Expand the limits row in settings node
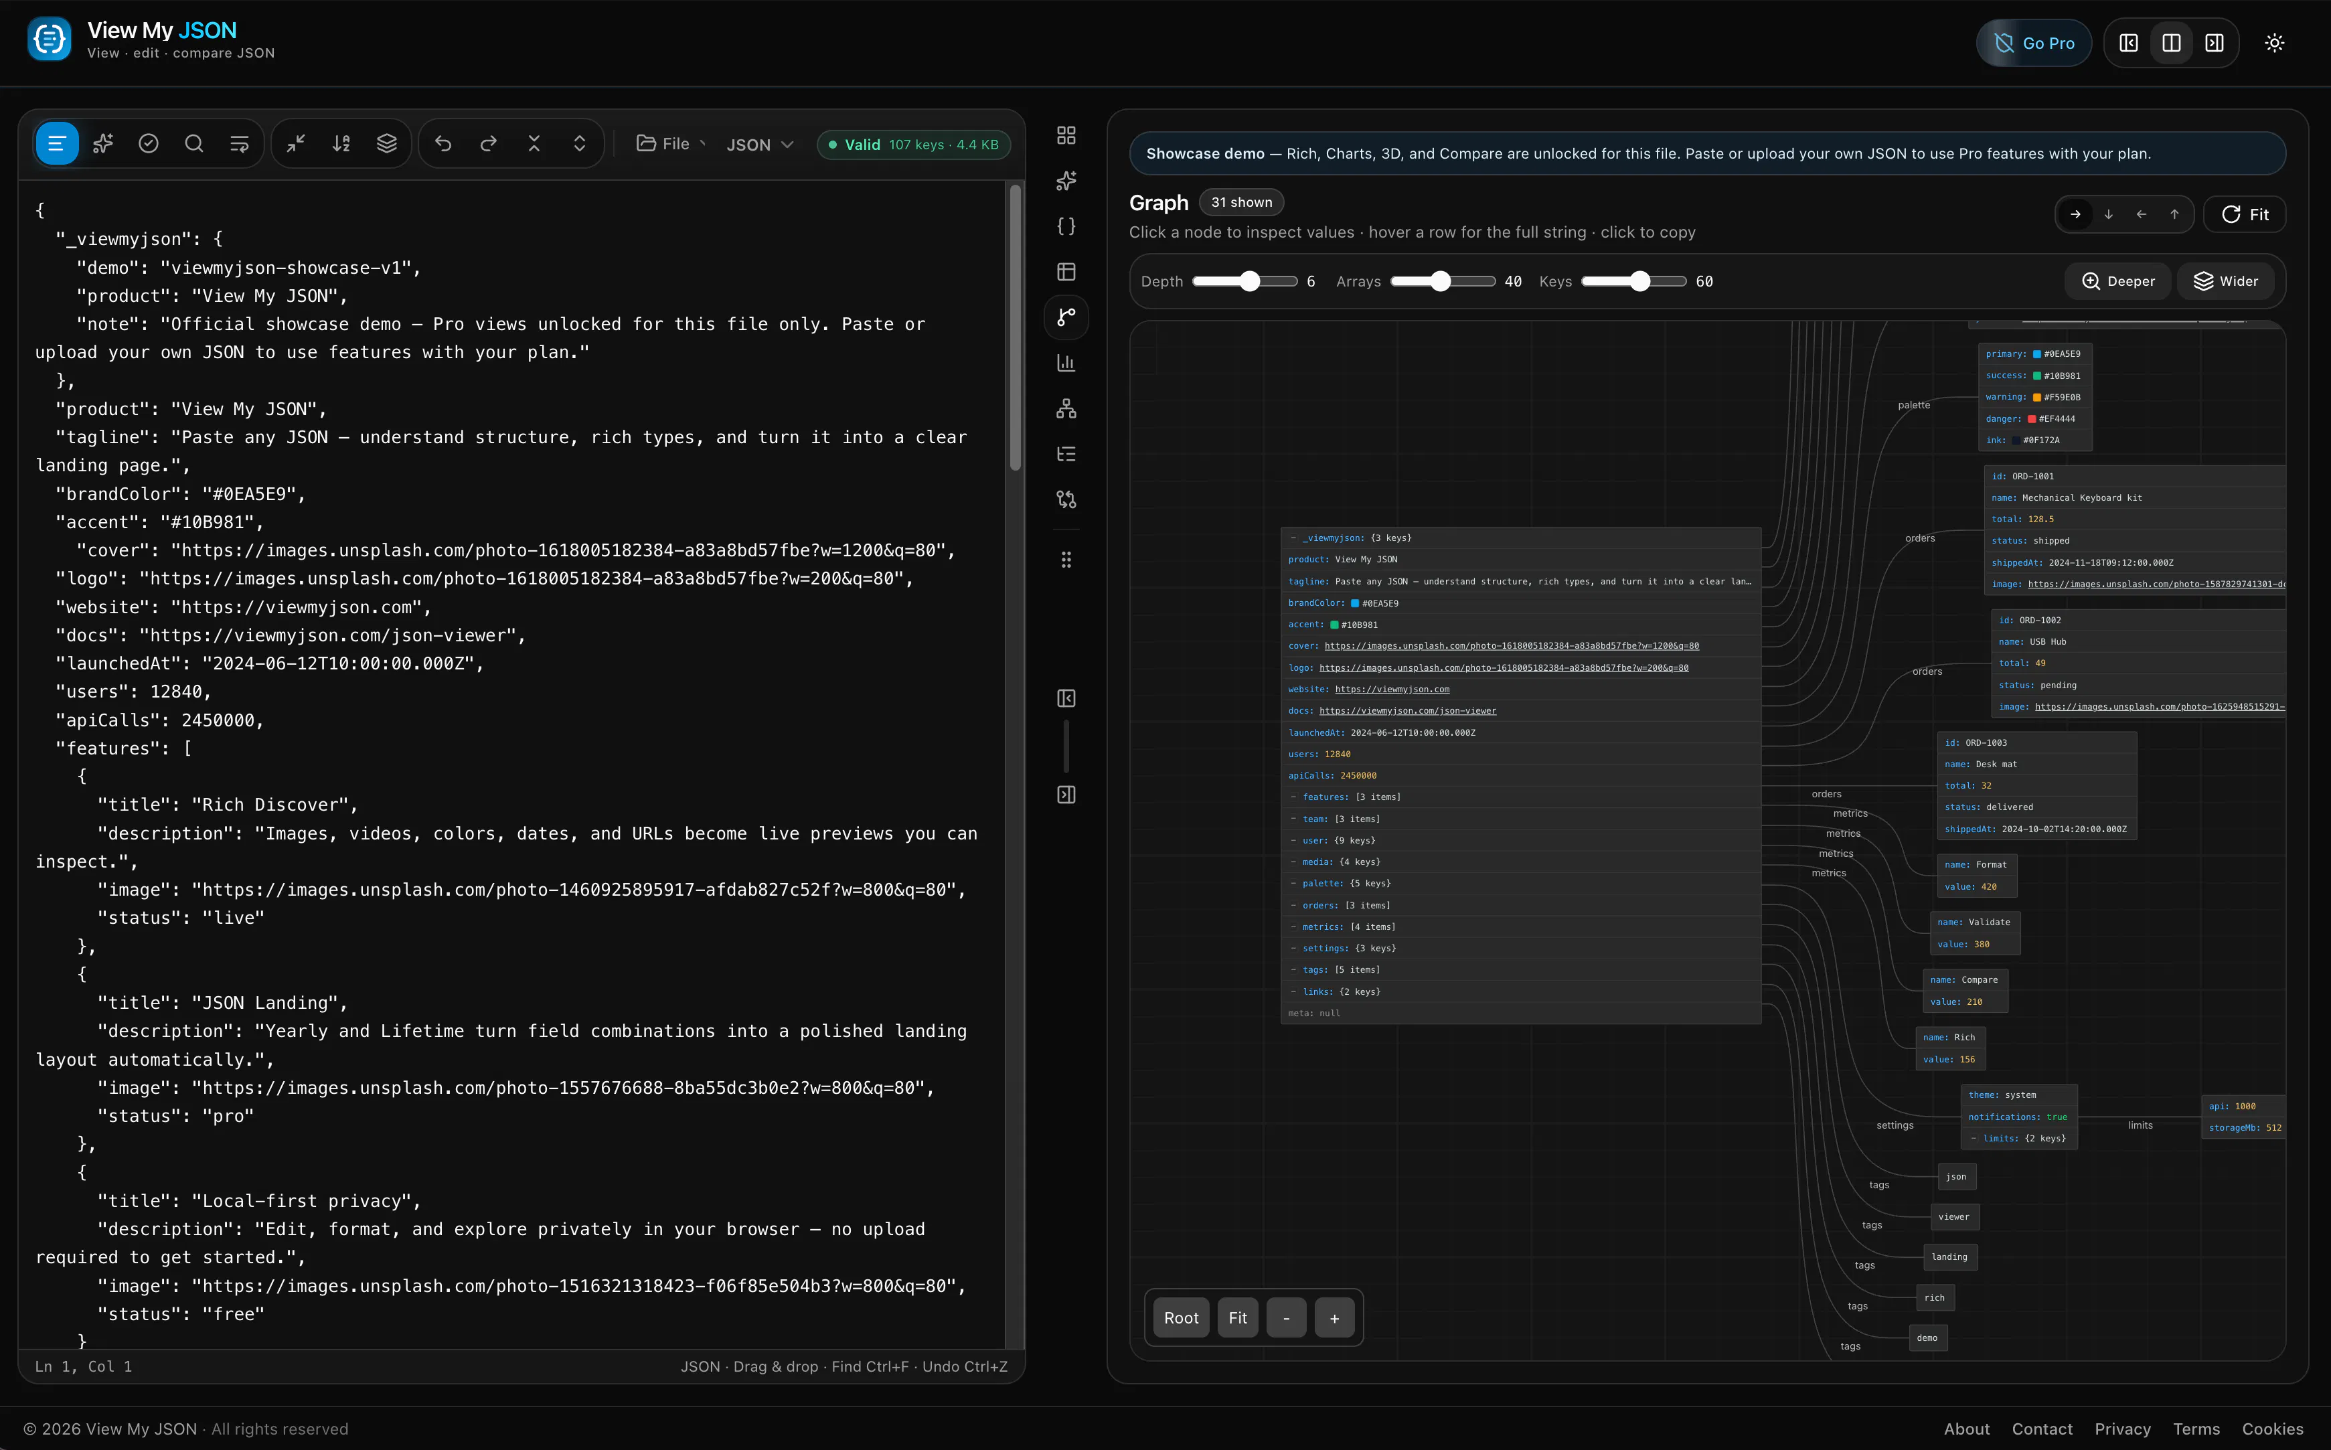The width and height of the screenshot is (2331, 1450). pos(2019,1138)
